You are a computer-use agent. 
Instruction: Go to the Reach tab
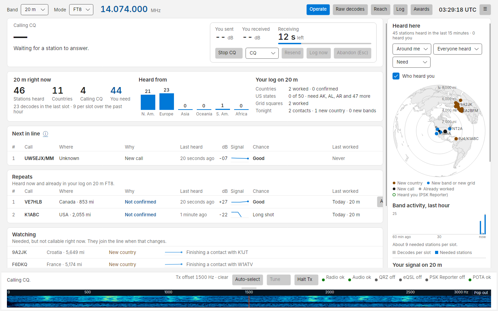[380, 9]
